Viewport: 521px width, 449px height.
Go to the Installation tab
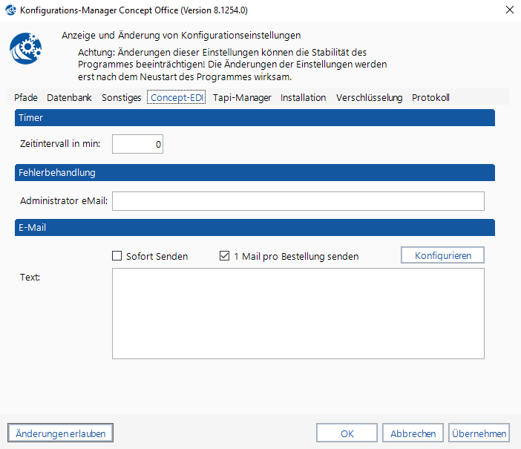(303, 97)
